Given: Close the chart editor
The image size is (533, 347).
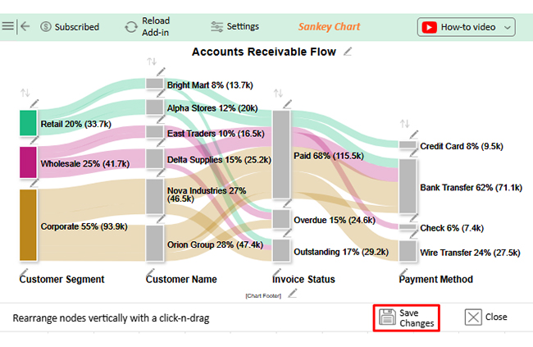Looking at the screenshot, I should (x=485, y=317).
